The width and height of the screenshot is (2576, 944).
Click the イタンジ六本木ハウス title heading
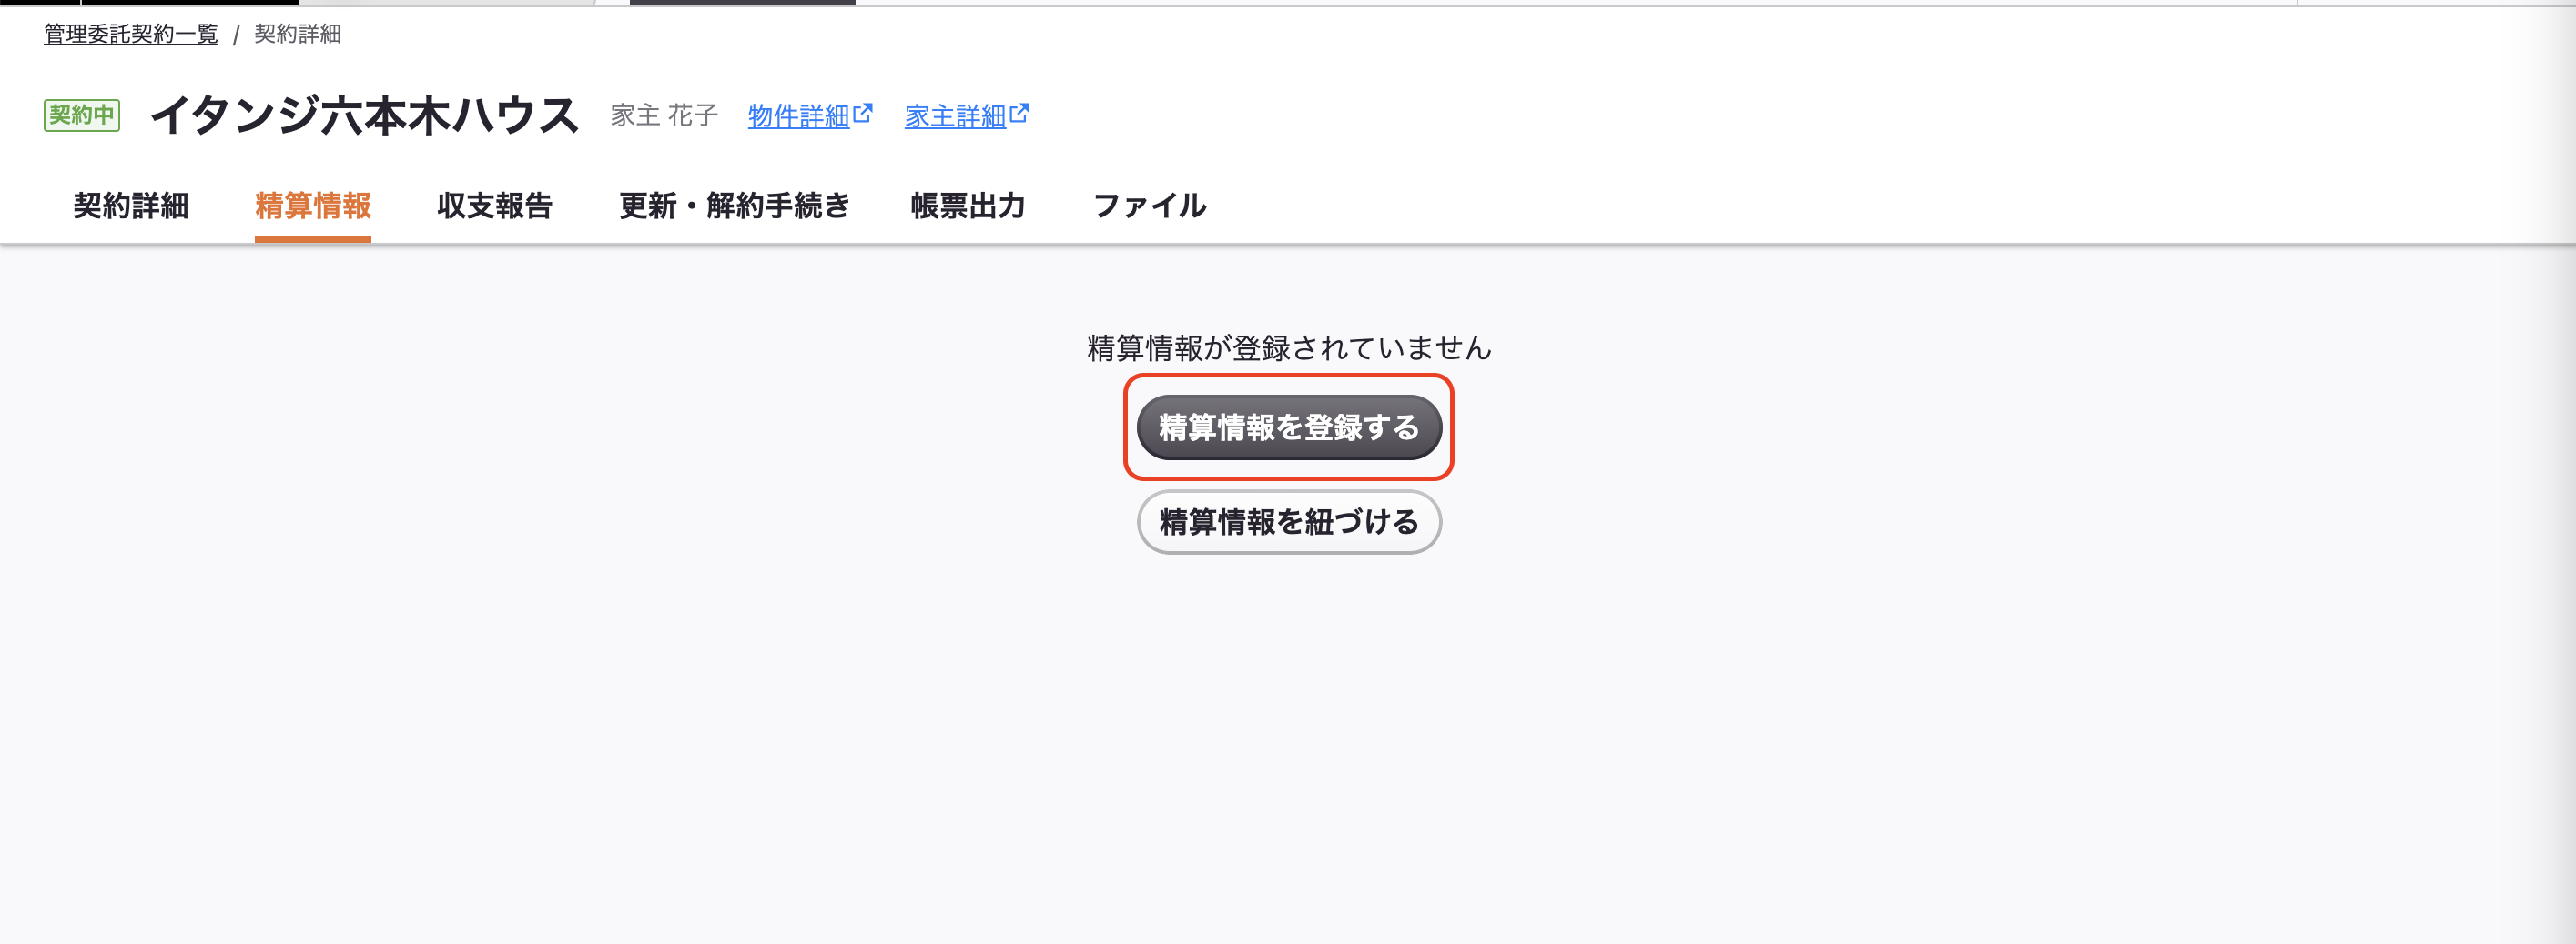tap(365, 115)
